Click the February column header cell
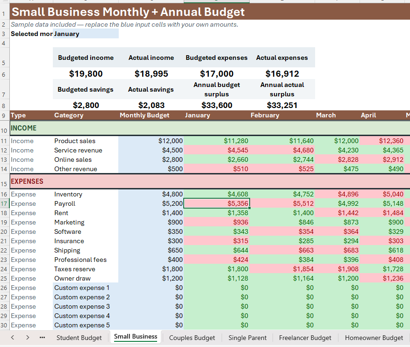Viewport: 410px width, 347px height. coord(282,116)
